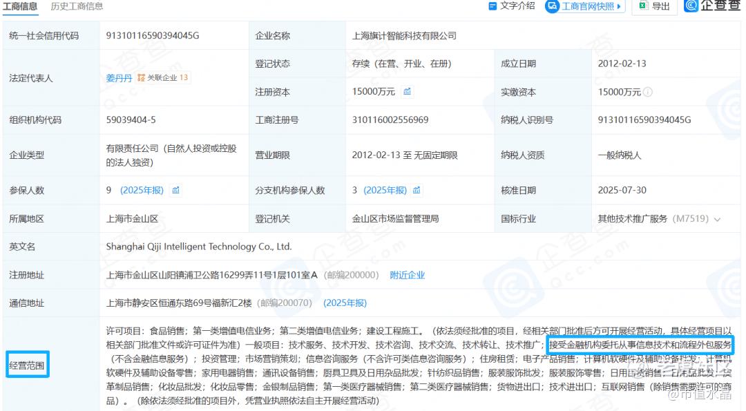Select 组织机构代码 value 59039404-5

tap(131, 120)
